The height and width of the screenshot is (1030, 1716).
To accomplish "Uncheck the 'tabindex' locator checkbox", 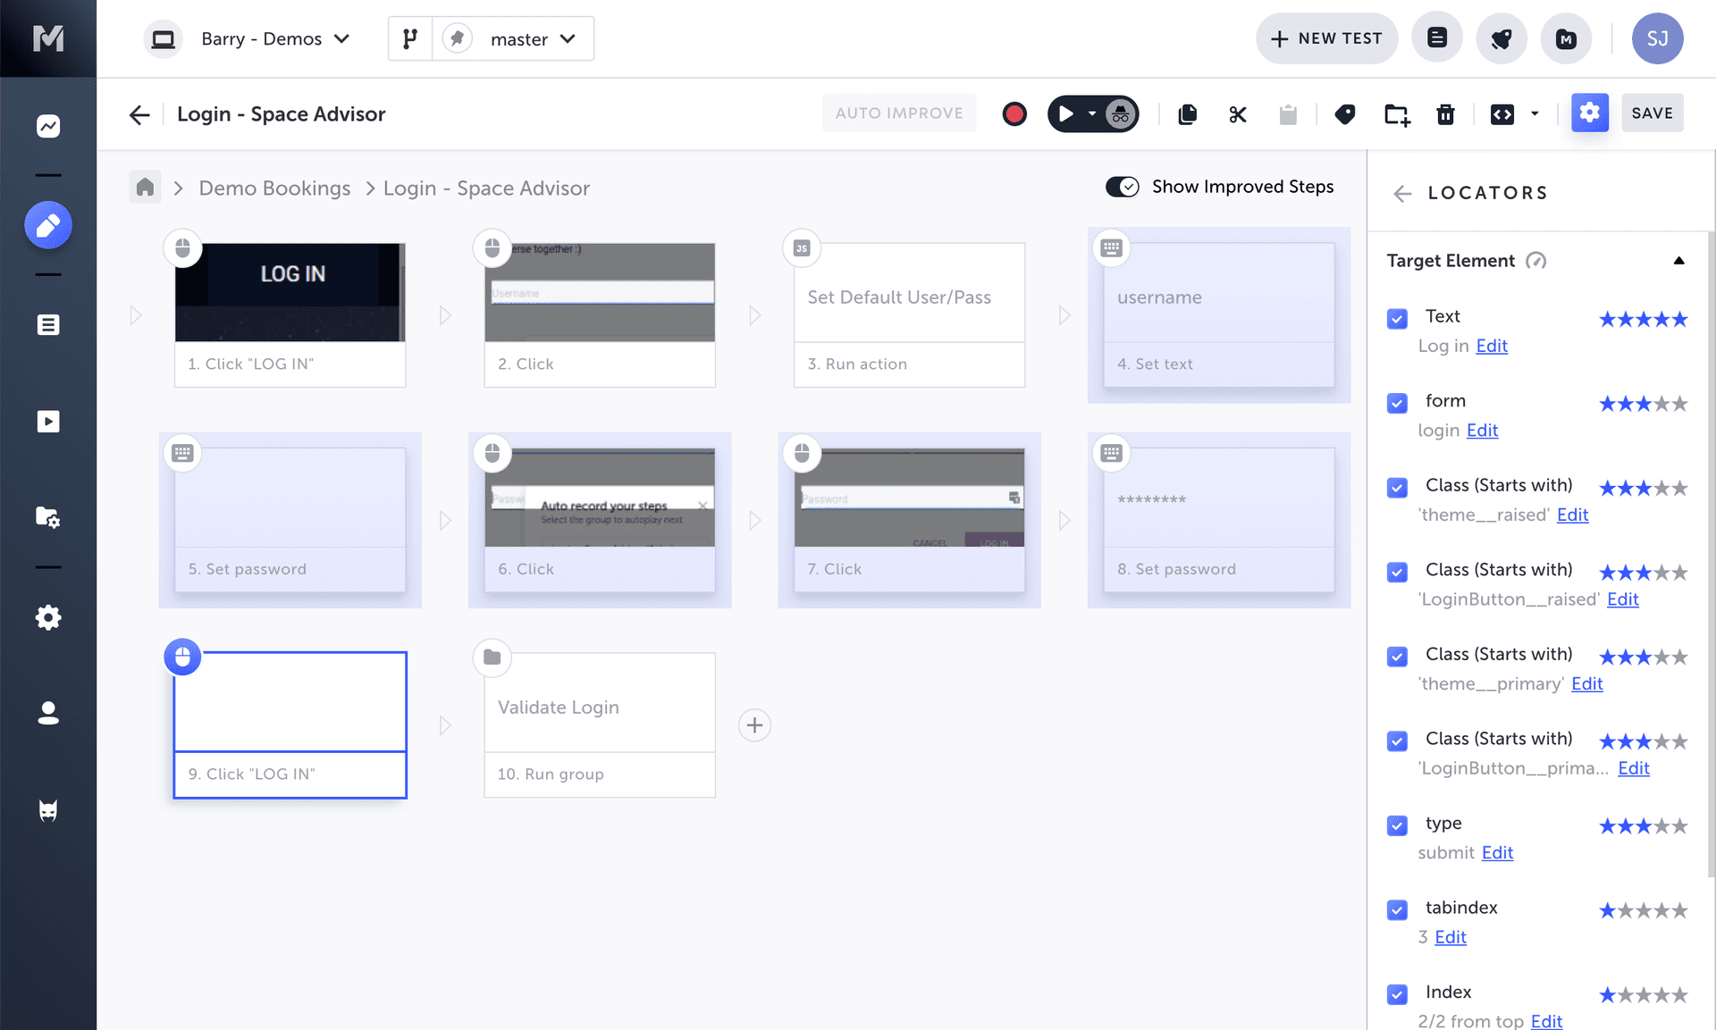I will (x=1397, y=910).
